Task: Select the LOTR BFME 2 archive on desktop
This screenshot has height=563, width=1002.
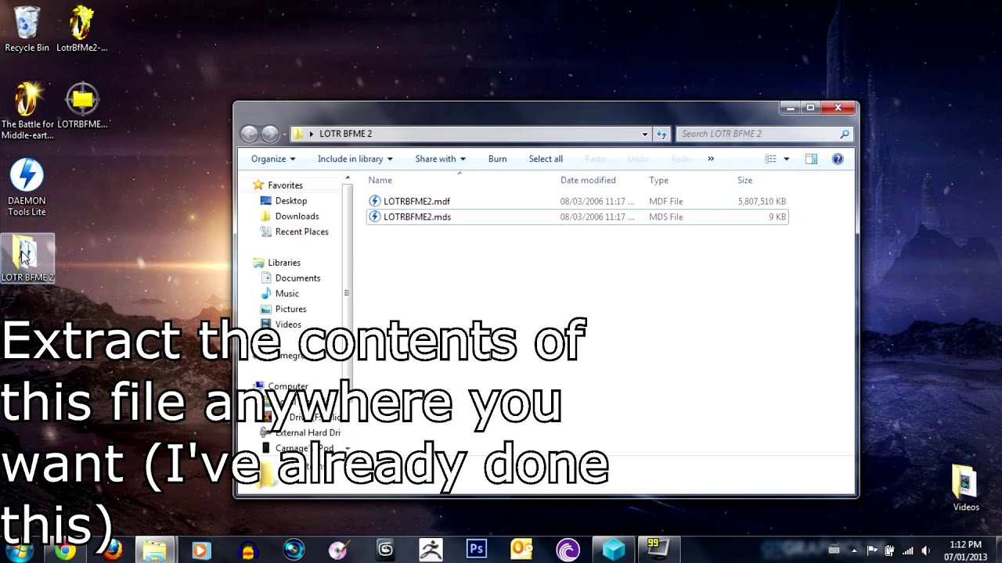Action: [27, 259]
